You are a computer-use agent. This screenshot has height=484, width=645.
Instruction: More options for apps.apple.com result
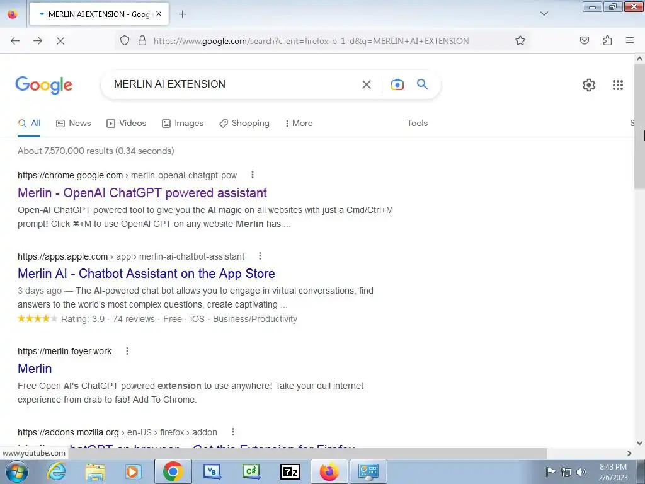coord(260,256)
